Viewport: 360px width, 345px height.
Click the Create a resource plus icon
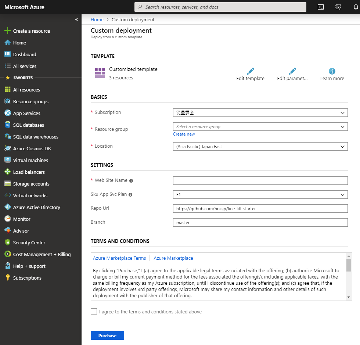[x=8, y=31]
